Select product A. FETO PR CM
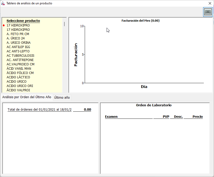This screenshot has height=177, width=214. tap(18, 34)
